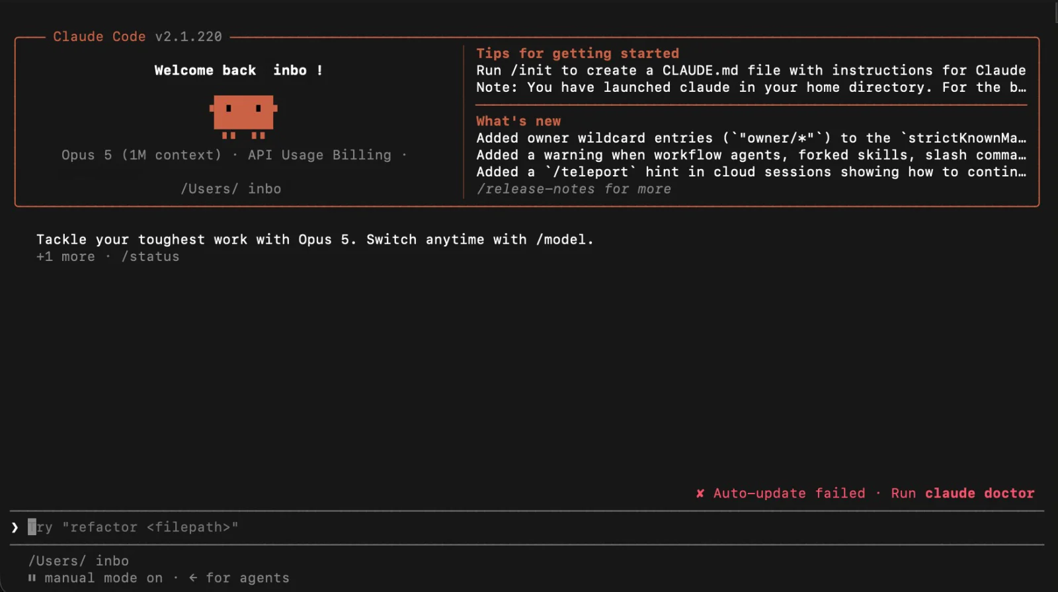Click the 'Run /init to create a CLAUDE.md' tip
Image resolution: width=1058 pixels, height=592 pixels.
tap(751, 71)
